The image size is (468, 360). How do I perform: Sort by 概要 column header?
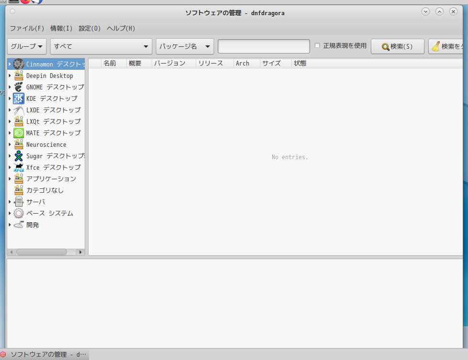(139, 63)
